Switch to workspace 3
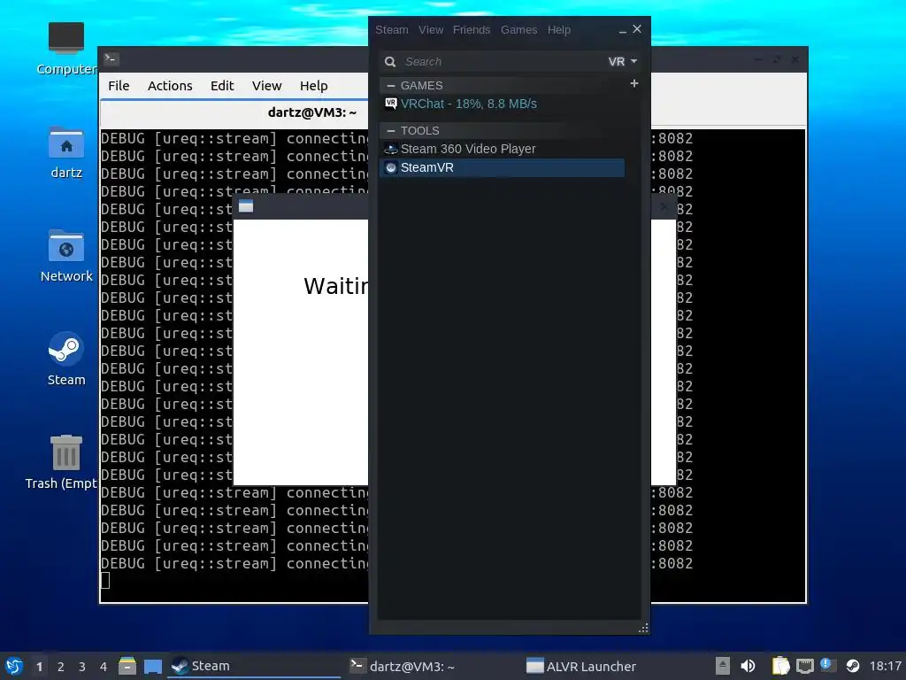Screen dimensions: 906x680 (x=82, y=667)
